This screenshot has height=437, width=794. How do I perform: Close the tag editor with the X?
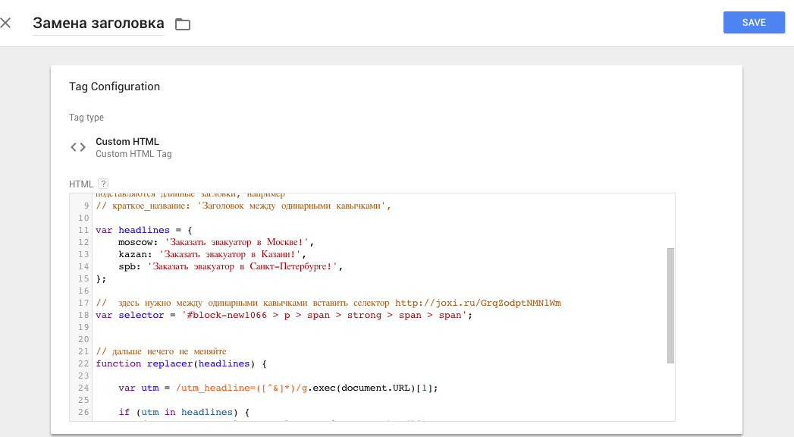[x=6, y=23]
